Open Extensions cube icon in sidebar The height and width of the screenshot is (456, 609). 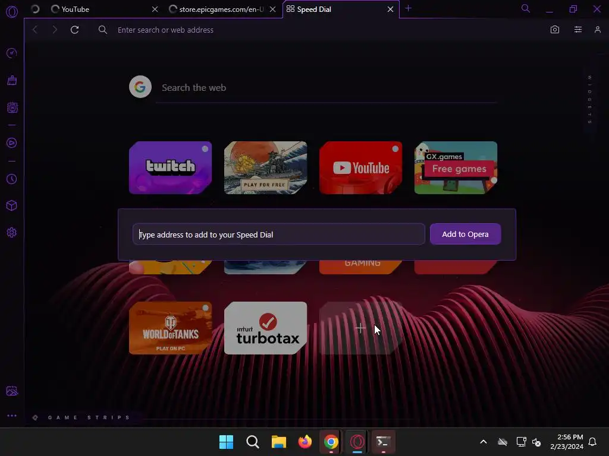coord(12,205)
